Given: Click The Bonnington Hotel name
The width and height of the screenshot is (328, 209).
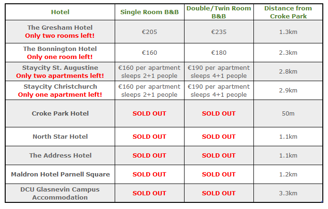Looking at the screenshot, I should pyautogui.click(x=60, y=49).
